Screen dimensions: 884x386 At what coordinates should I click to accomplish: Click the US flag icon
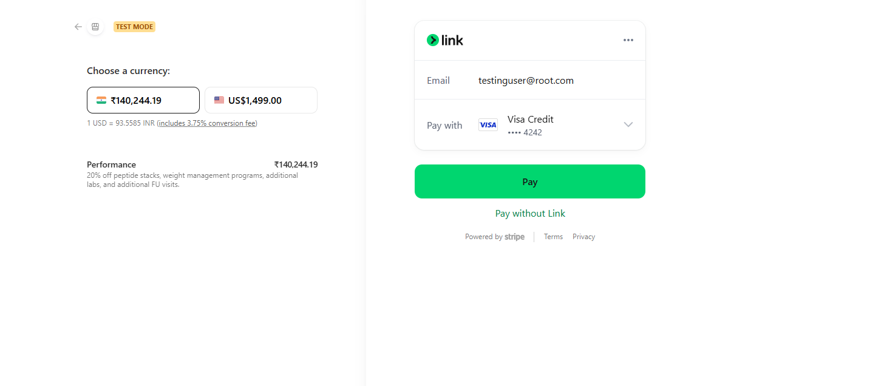pyautogui.click(x=219, y=100)
